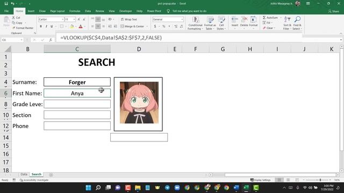Click the decrease decimal icon
This screenshot has height=193, width=344.
coord(182,26)
